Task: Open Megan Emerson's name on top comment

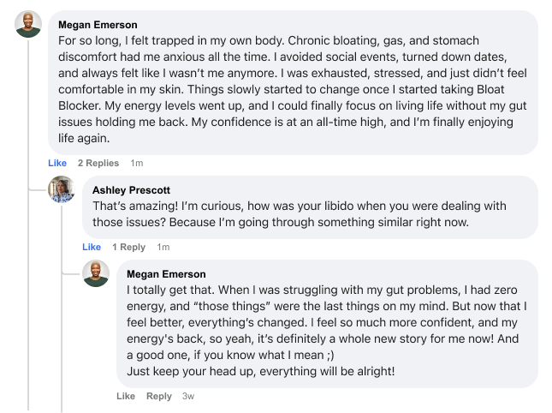Action: click(x=98, y=25)
